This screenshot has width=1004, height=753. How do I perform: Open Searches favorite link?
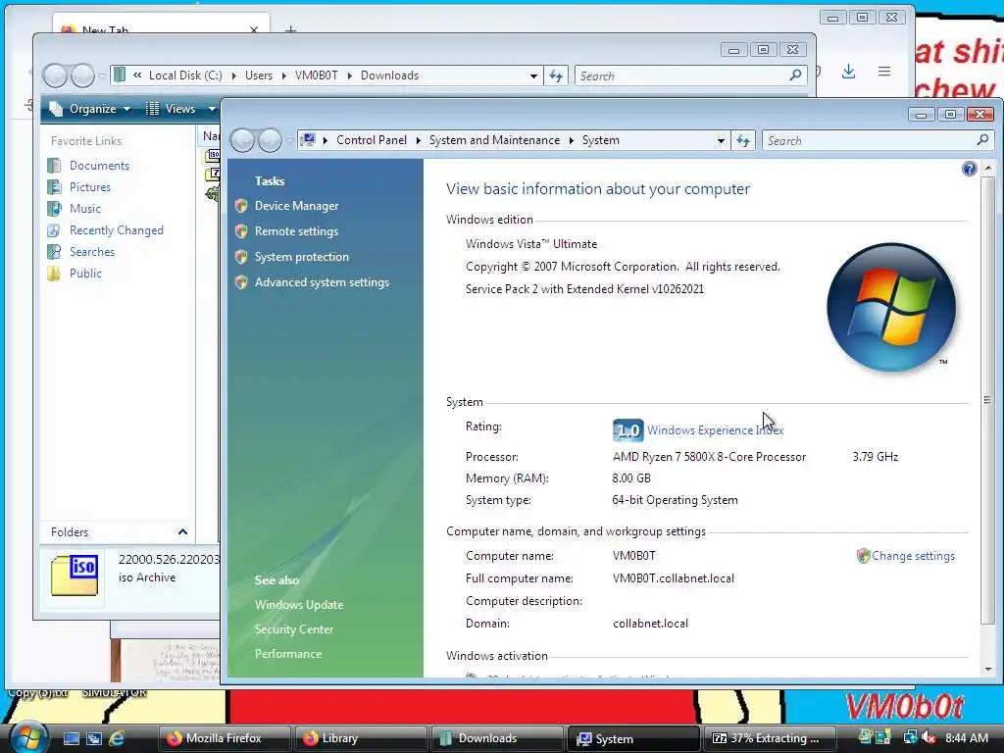(91, 252)
